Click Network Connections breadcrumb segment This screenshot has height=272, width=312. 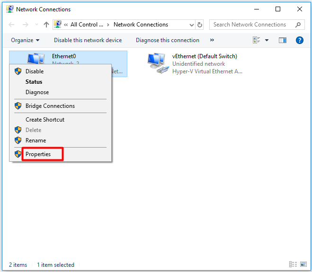pyautogui.click(x=141, y=25)
